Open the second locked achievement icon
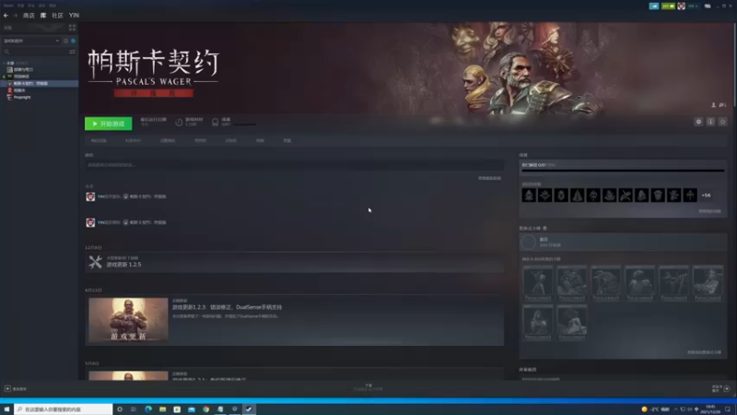The height and width of the screenshot is (415, 737). pyautogui.click(x=545, y=196)
